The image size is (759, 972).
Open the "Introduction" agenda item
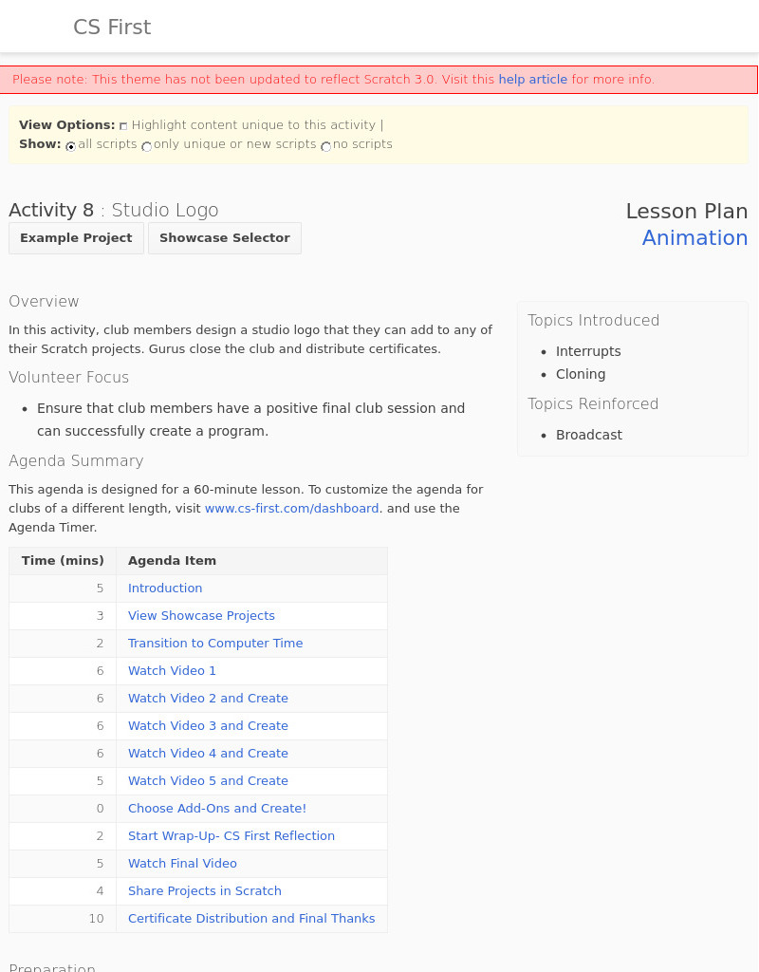tap(165, 588)
